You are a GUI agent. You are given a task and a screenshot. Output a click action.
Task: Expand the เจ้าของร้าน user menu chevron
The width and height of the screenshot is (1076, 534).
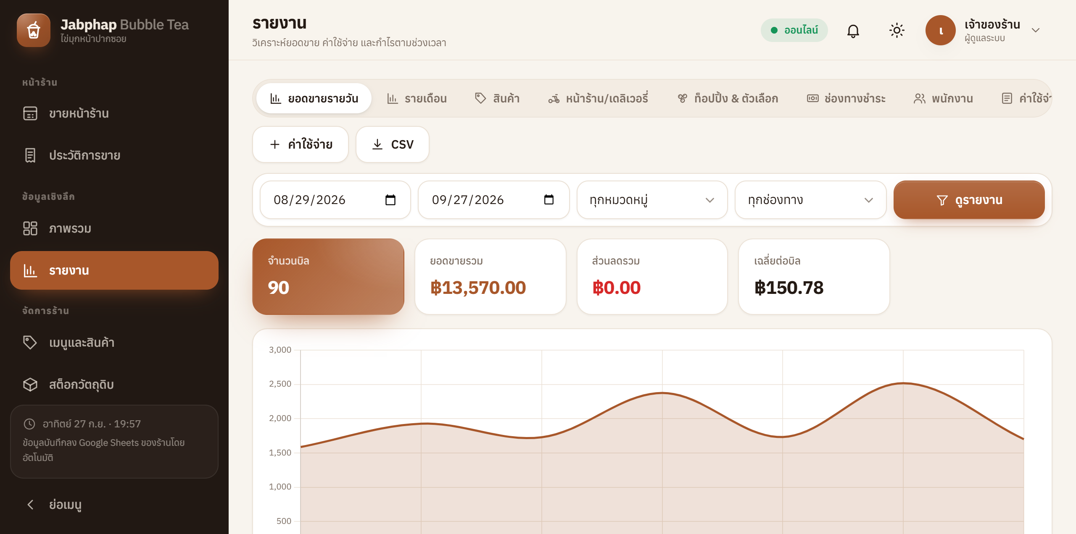click(1036, 30)
